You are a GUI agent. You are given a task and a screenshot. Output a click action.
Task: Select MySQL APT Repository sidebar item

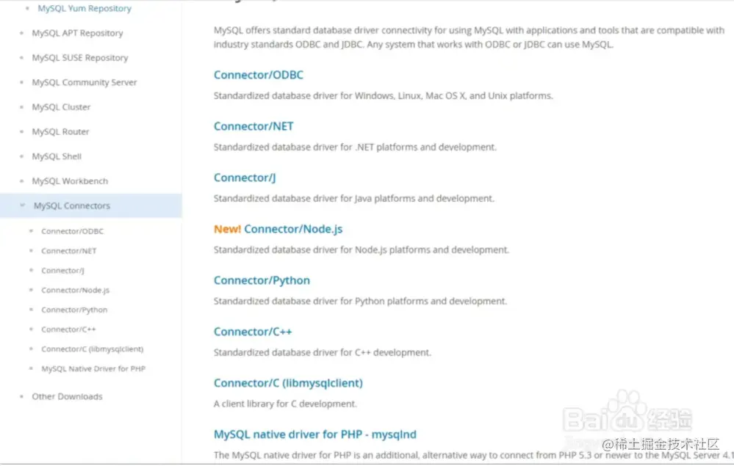[x=77, y=33]
